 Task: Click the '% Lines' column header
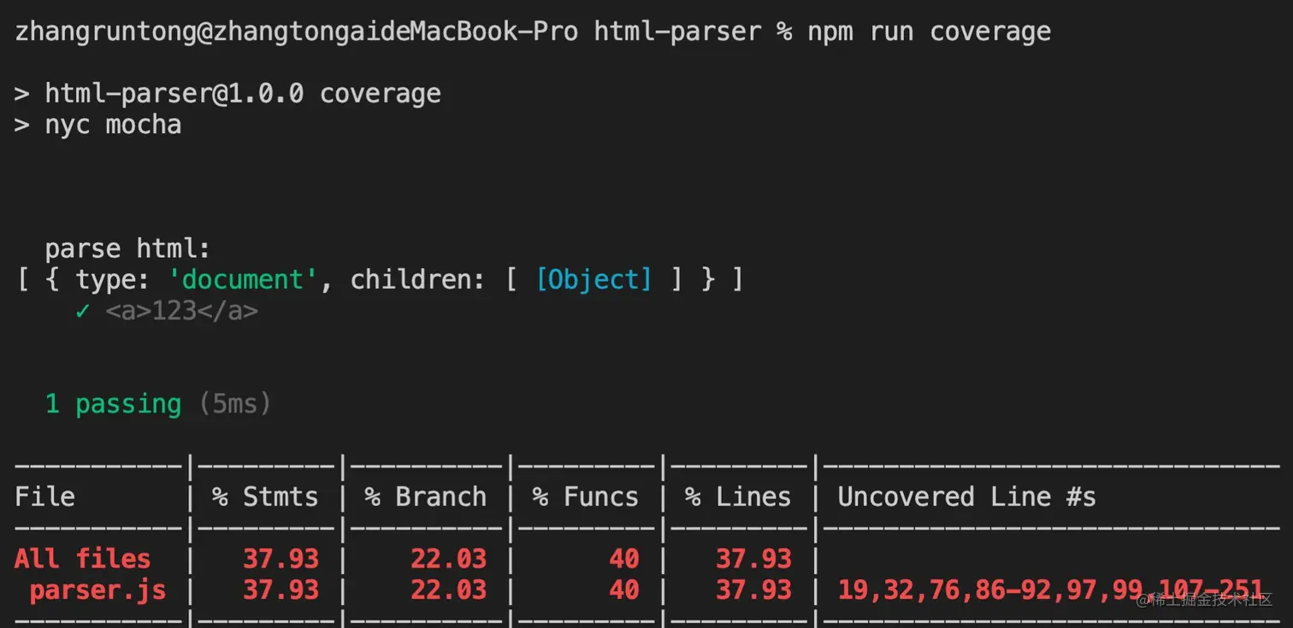pos(738,496)
